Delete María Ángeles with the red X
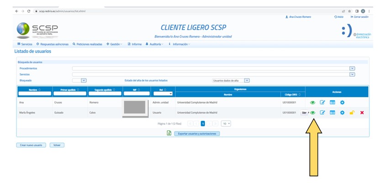This screenshot has height=184, width=380. (x=362, y=113)
